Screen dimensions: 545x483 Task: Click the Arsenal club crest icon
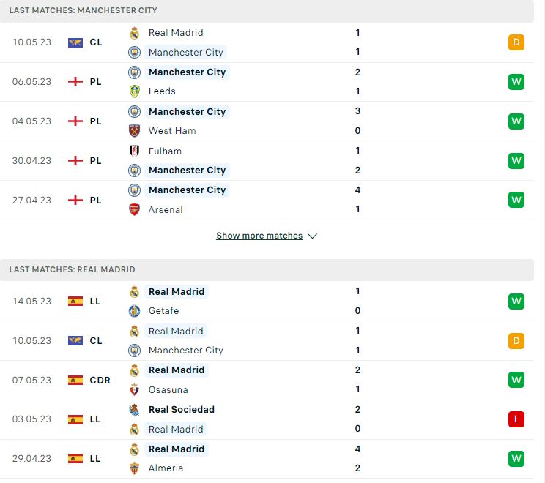coord(134,209)
